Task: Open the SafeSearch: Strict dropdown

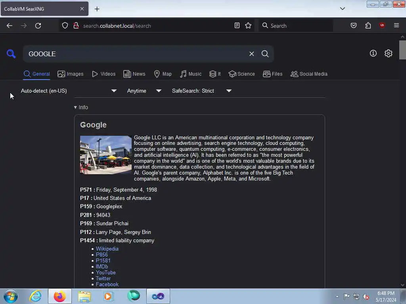Action: [x=201, y=91]
